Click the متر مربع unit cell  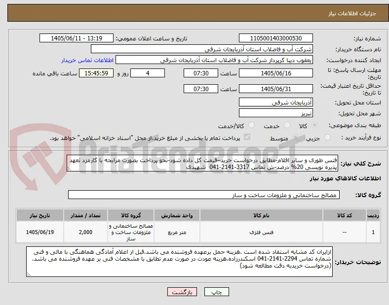177,232
